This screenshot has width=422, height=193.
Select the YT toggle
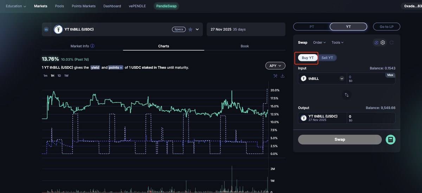click(x=349, y=27)
